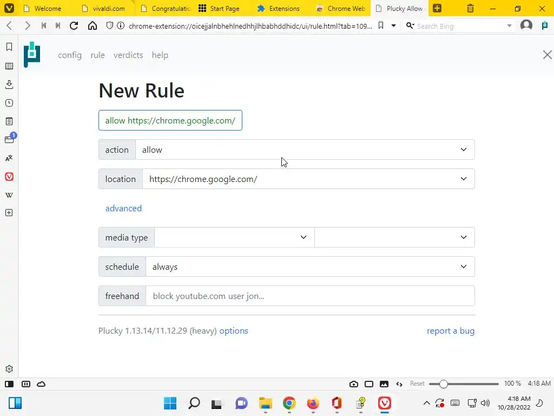Open the Notes panel

tap(9, 121)
